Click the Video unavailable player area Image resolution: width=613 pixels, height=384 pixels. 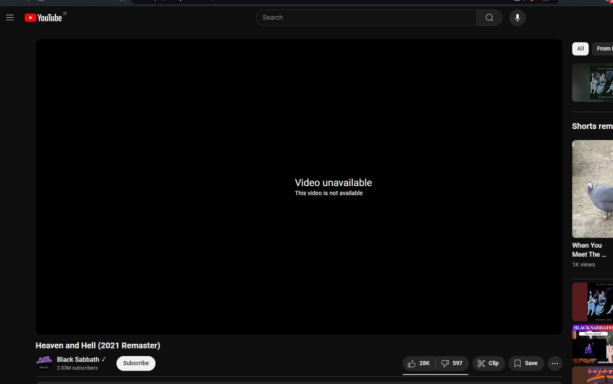[x=299, y=187]
